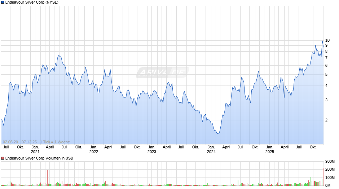Click the red legend square for Volumen

[3, 158]
